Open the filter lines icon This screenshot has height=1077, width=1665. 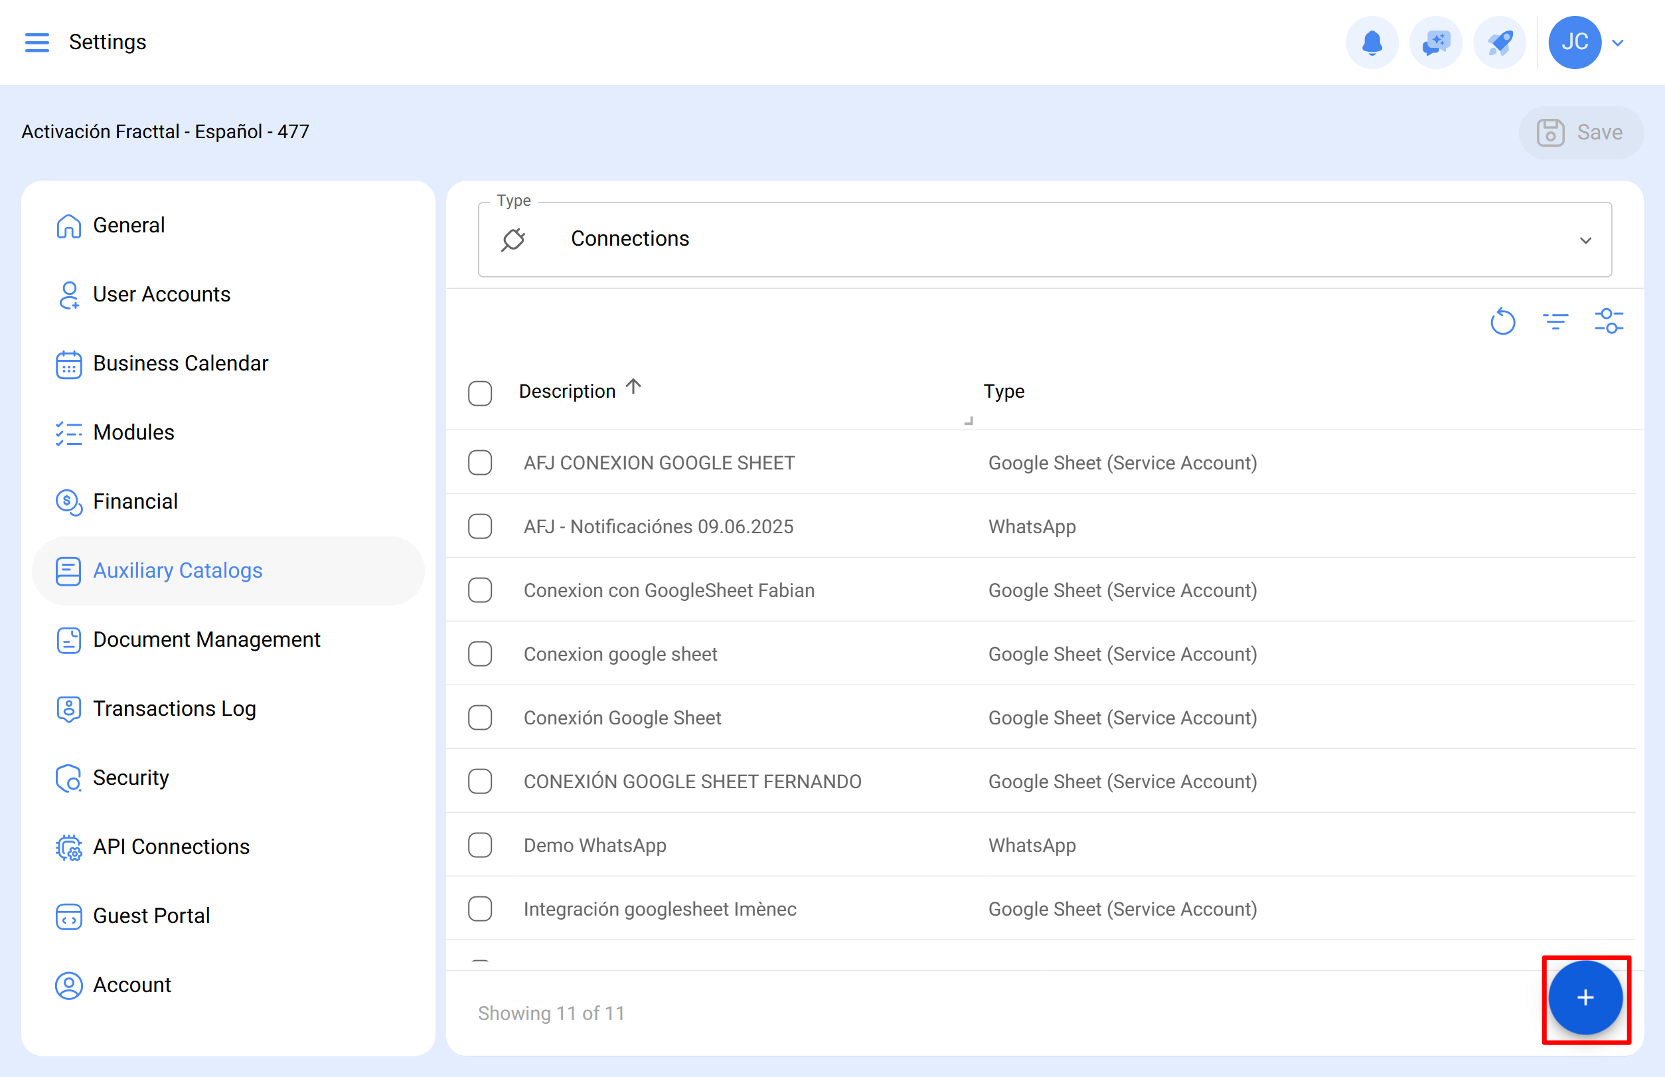[x=1555, y=321]
